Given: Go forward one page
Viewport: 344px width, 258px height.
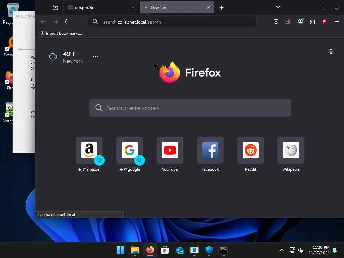Looking at the screenshot, I should 55,21.
